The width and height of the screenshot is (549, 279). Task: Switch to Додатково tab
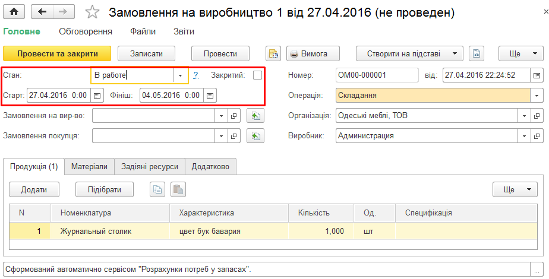click(x=210, y=166)
